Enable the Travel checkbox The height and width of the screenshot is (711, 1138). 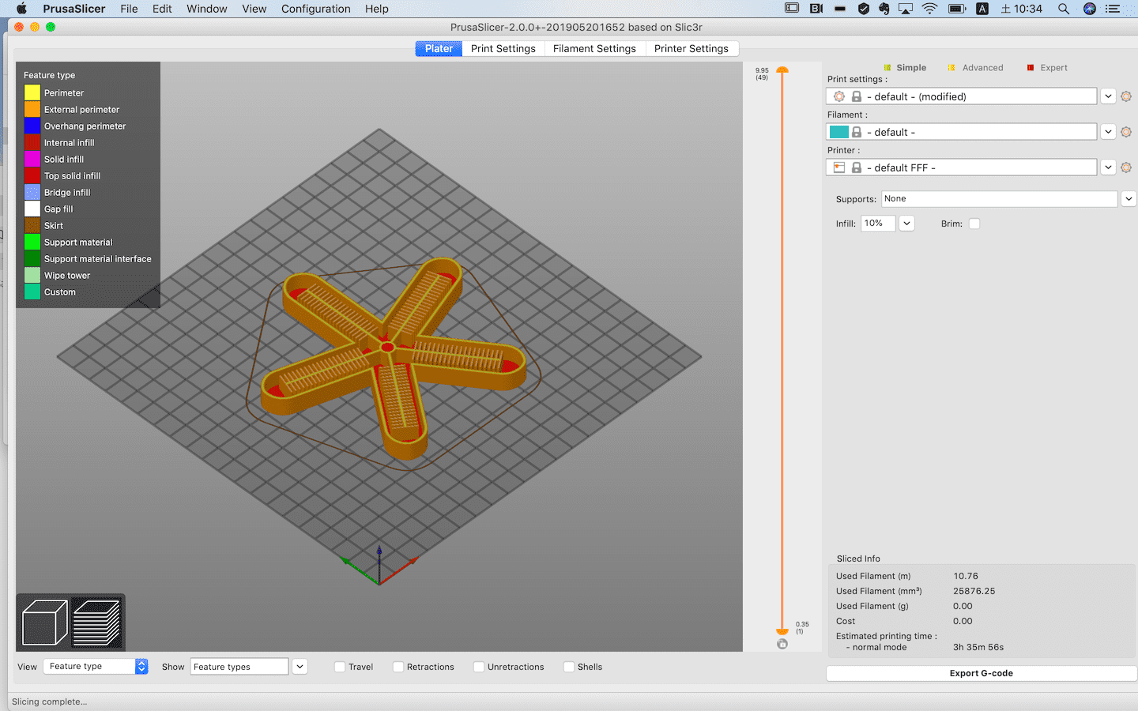(340, 667)
